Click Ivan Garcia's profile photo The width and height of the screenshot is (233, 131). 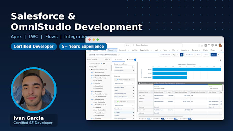(x=34, y=90)
